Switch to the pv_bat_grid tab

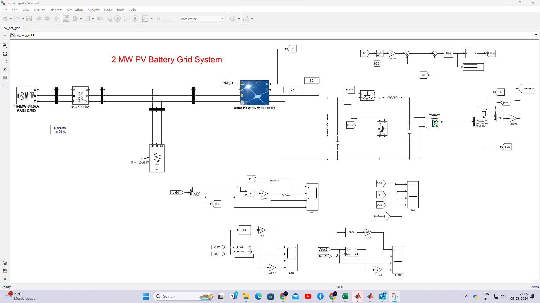[12, 28]
